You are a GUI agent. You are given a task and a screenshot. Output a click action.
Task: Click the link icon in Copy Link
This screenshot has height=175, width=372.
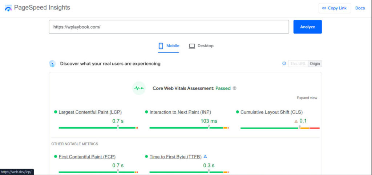324,8
